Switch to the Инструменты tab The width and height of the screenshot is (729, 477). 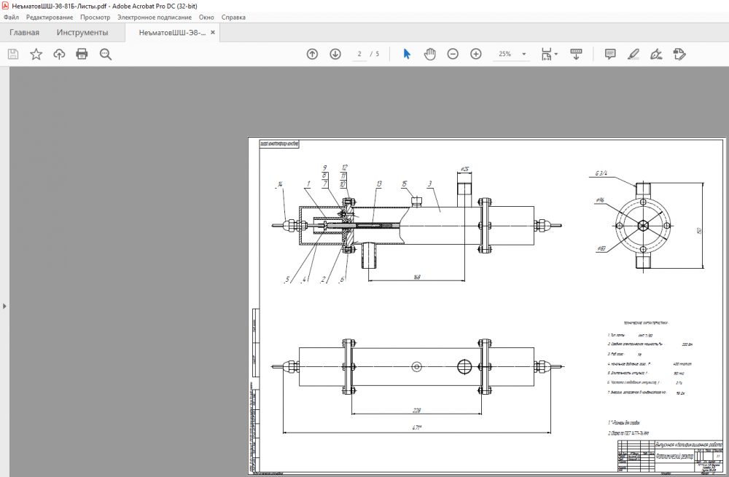click(x=82, y=32)
